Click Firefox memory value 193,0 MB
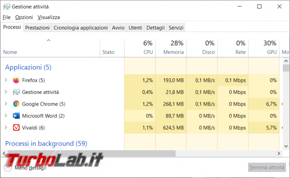Viewport: 290px width, 178px height. [173, 80]
